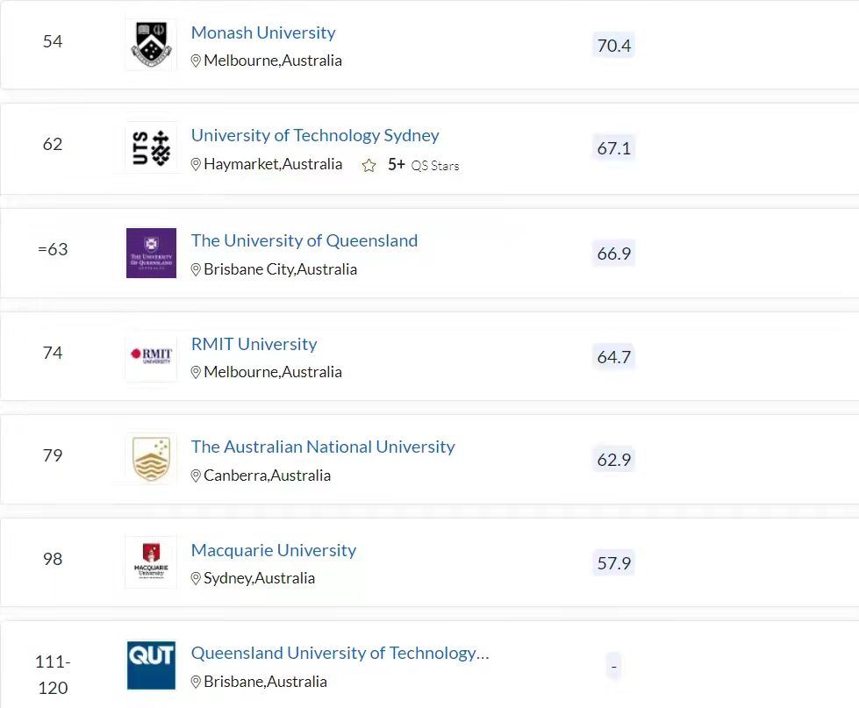Screen dimensions: 859x708
Task: Click the rank 98 number
Action: pos(53,559)
